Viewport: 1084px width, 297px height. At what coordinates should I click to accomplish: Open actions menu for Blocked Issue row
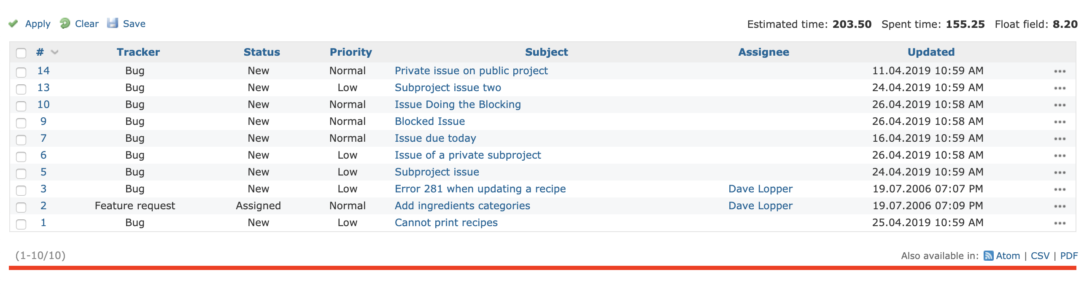click(1060, 122)
